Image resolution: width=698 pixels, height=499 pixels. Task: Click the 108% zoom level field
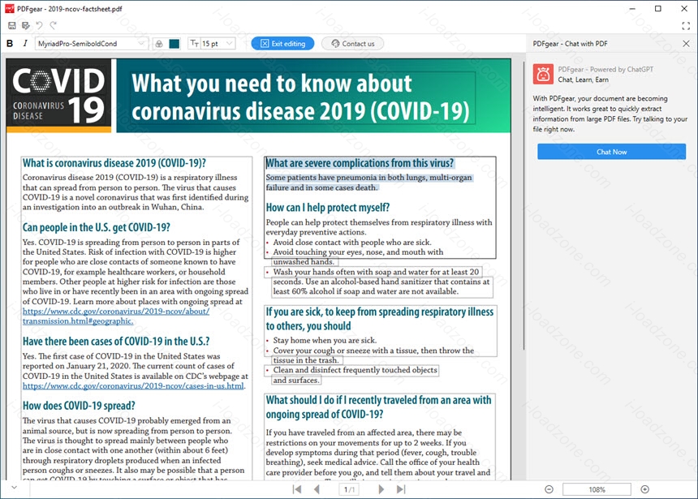[597, 489]
